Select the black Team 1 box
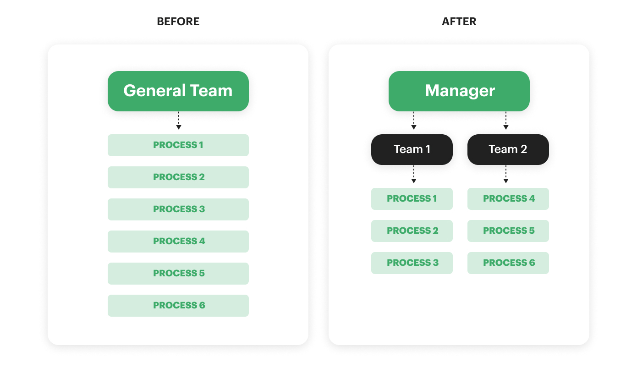 412,149
